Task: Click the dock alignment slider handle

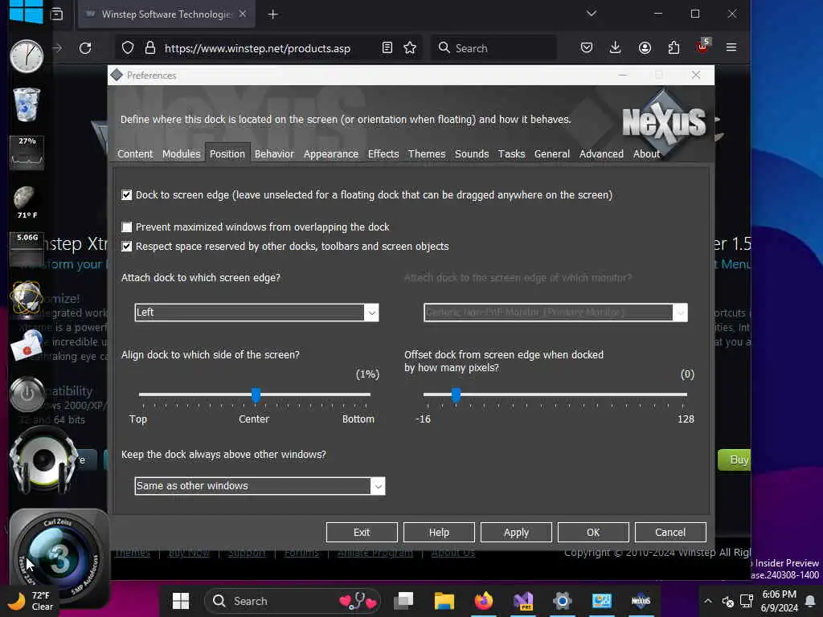Action: click(256, 395)
